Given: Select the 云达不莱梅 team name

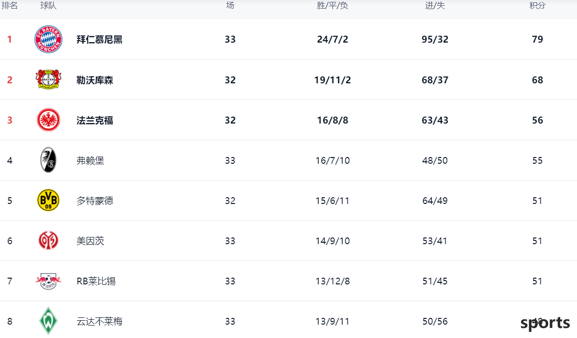Looking at the screenshot, I should [100, 321].
